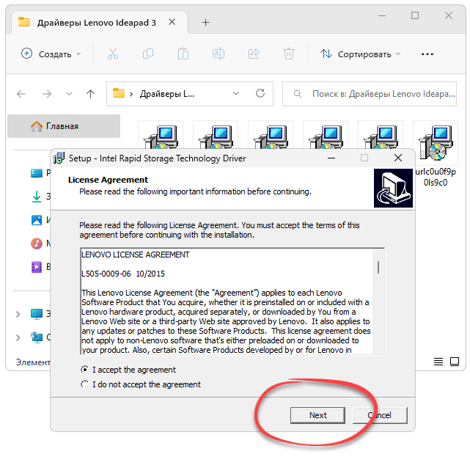This screenshot has width=470, height=457.
Task: Click the setup icon in dialog title bar
Action: (59, 158)
